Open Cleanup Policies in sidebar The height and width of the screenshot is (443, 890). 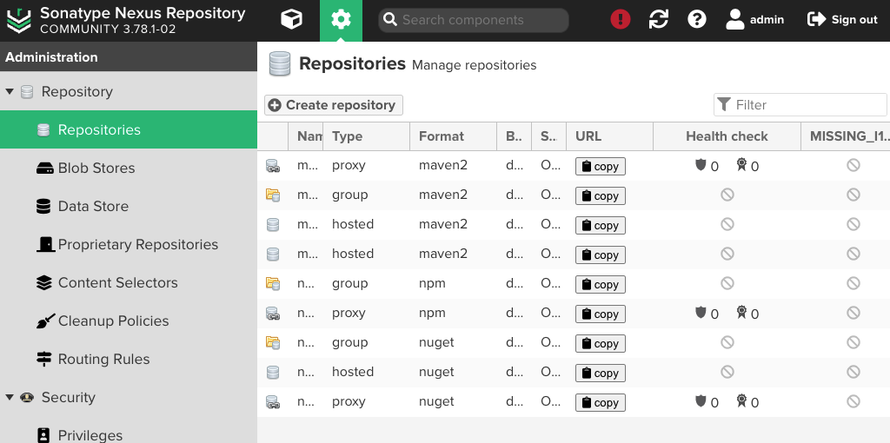click(129, 321)
